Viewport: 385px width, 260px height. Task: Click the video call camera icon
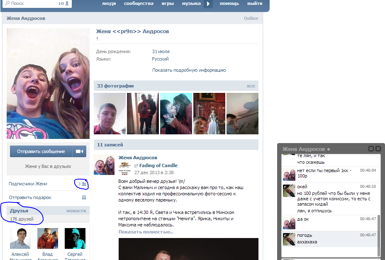[x=80, y=152]
